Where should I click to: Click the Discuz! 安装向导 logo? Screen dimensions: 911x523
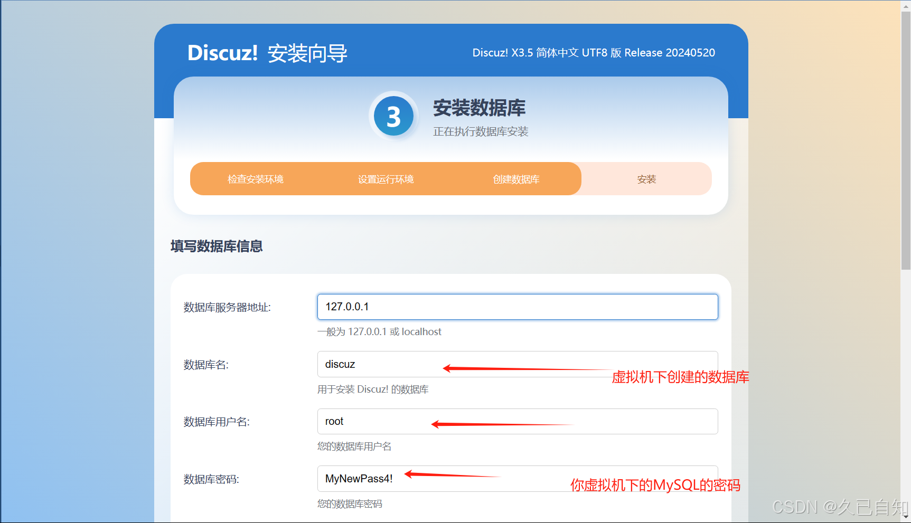267,53
